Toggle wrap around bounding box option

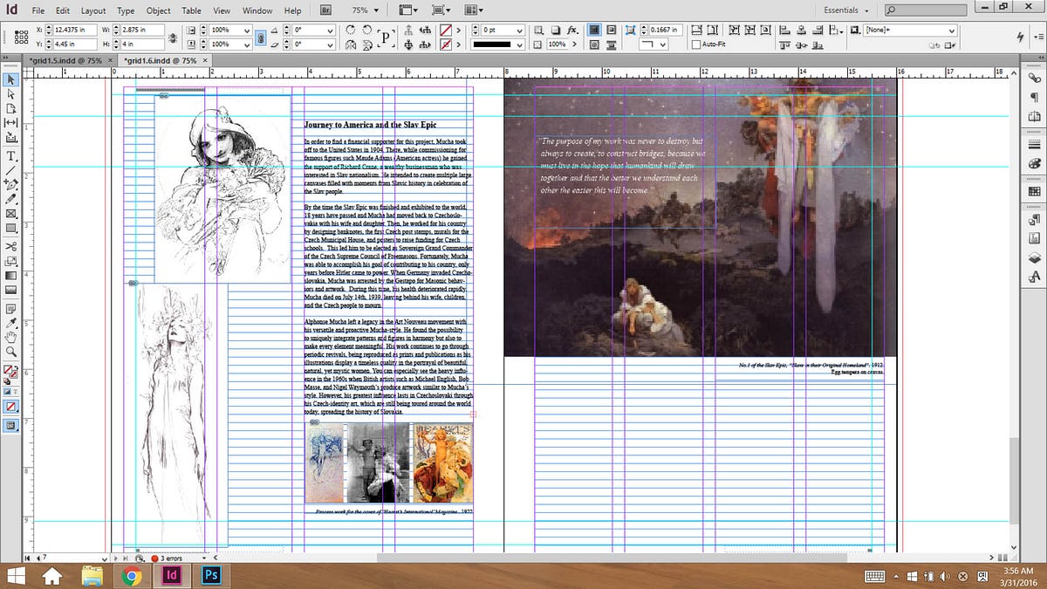(610, 30)
